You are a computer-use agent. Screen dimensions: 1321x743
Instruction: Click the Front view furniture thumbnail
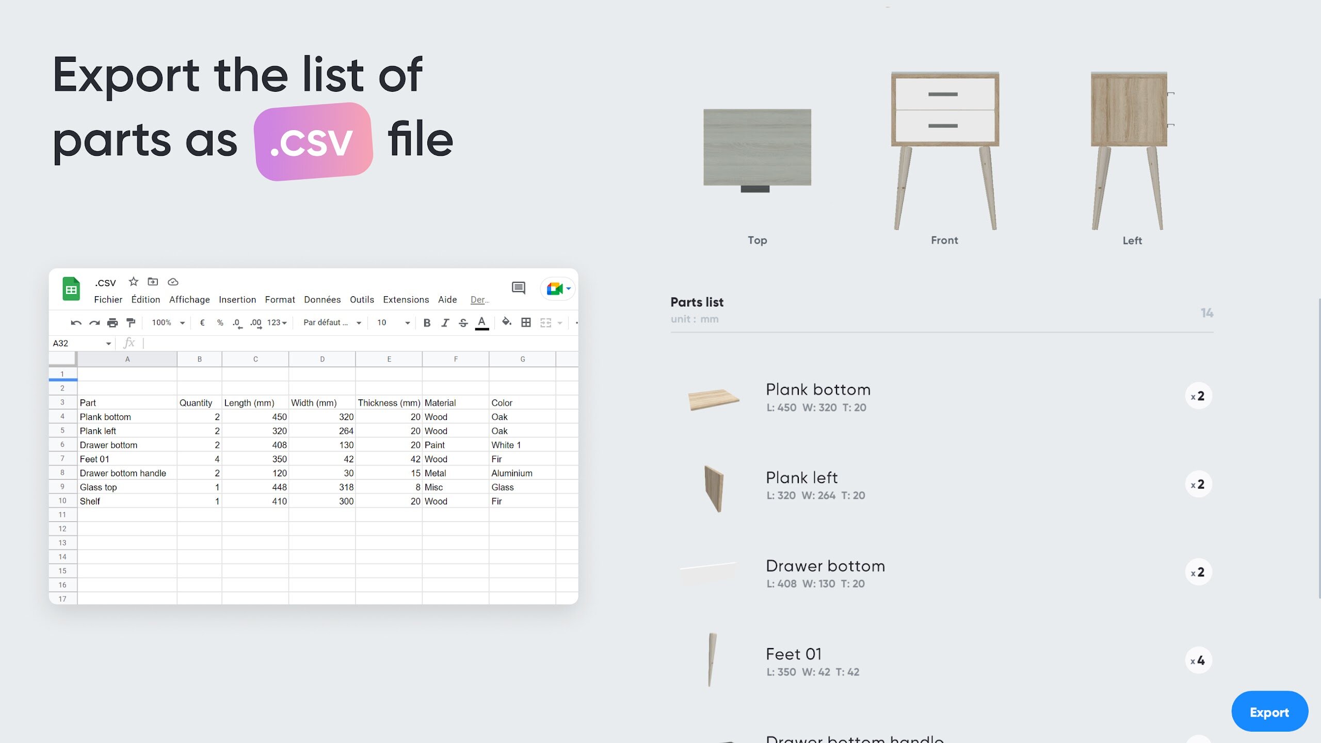click(944, 151)
